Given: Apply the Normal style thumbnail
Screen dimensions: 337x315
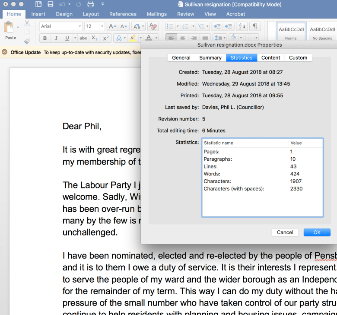Looking at the screenshot, I should [291, 32].
